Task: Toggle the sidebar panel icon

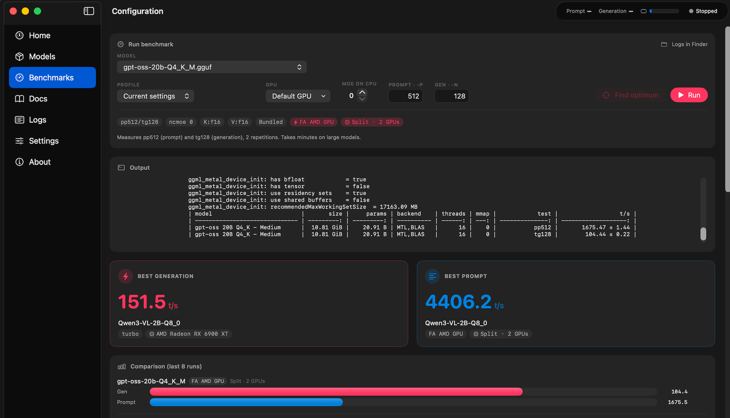Action: (x=89, y=11)
